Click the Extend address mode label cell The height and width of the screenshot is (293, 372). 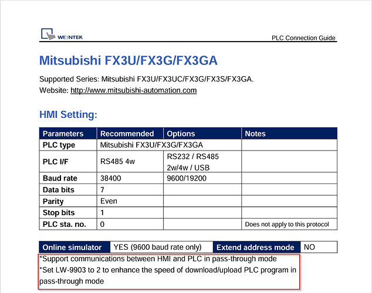pyautogui.click(x=256, y=247)
